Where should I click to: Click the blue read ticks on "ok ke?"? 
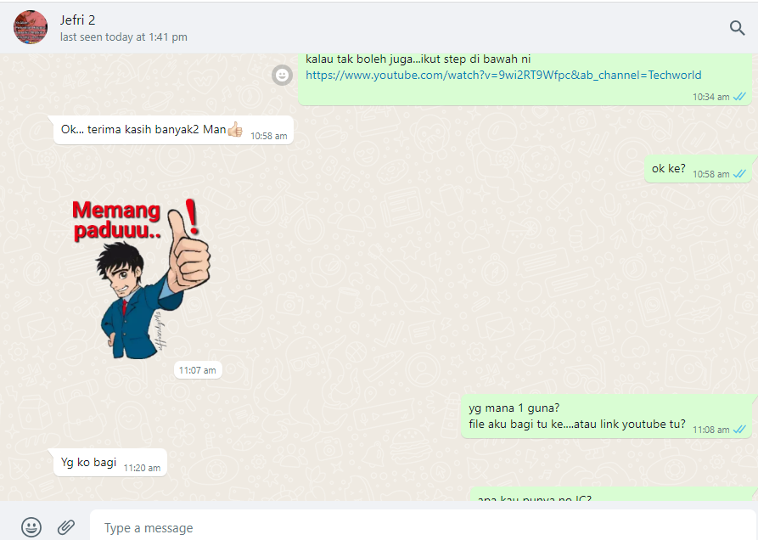(739, 174)
